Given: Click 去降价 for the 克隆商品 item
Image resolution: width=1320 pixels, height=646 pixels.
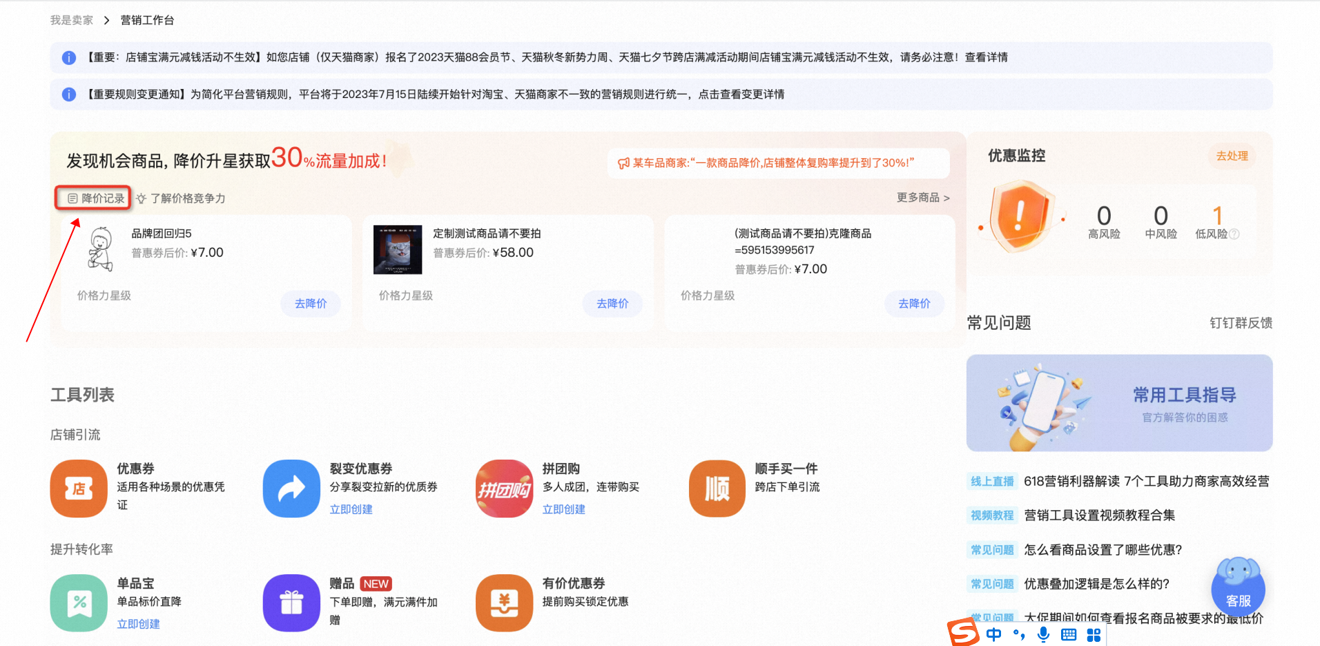Looking at the screenshot, I should pyautogui.click(x=914, y=304).
